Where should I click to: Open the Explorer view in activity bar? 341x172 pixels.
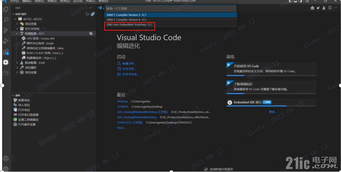6,9
